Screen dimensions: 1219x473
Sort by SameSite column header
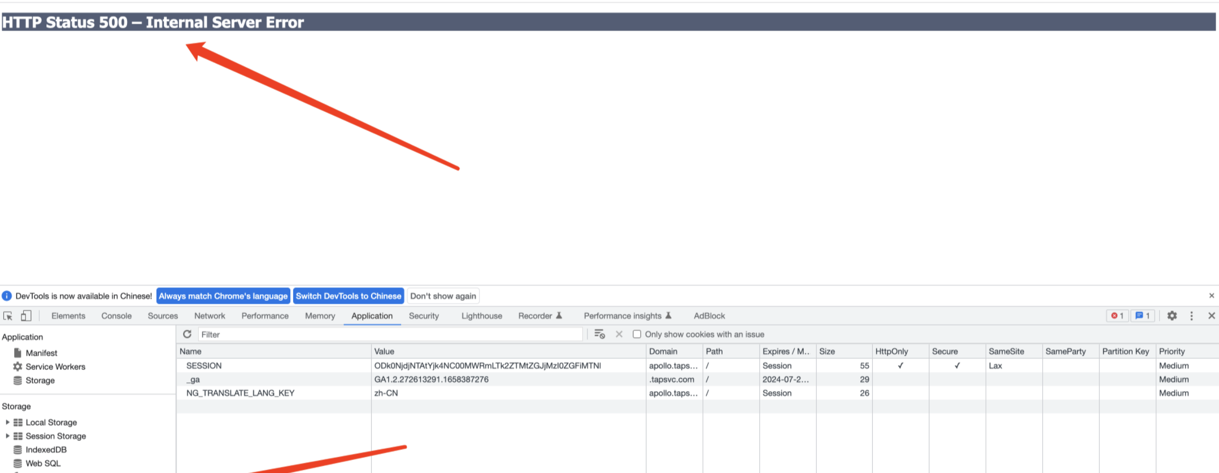[x=1015, y=351]
